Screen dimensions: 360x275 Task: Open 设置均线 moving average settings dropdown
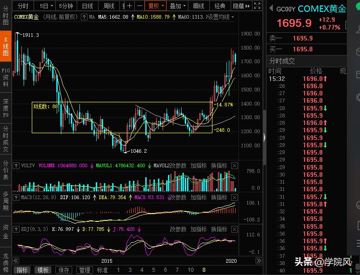(x=221, y=17)
